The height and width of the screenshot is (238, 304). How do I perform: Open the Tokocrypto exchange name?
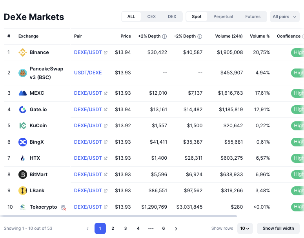coord(43,207)
